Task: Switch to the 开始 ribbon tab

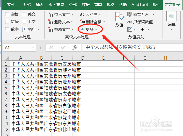Action: click(27, 5)
